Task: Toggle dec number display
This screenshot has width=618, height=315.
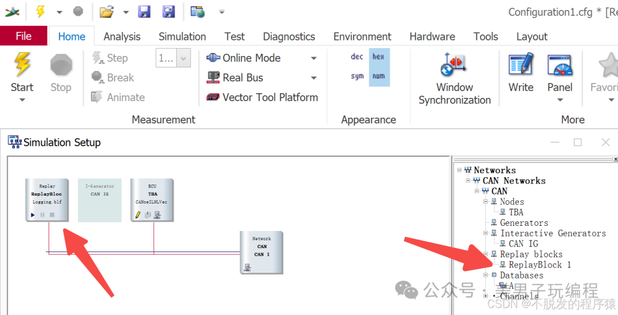Action: point(357,57)
